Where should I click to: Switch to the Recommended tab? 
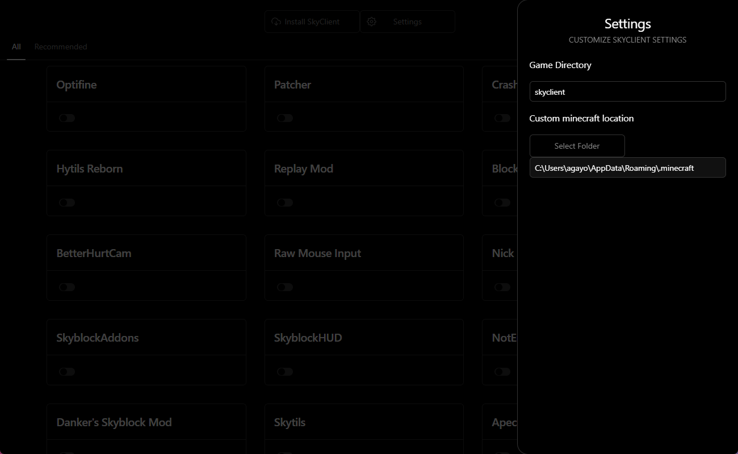coord(61,47)
